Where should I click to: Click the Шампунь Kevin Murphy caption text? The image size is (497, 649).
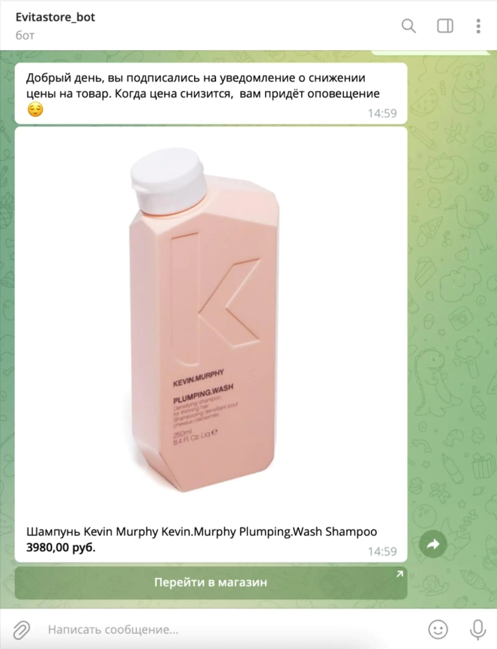click(202, 532)
